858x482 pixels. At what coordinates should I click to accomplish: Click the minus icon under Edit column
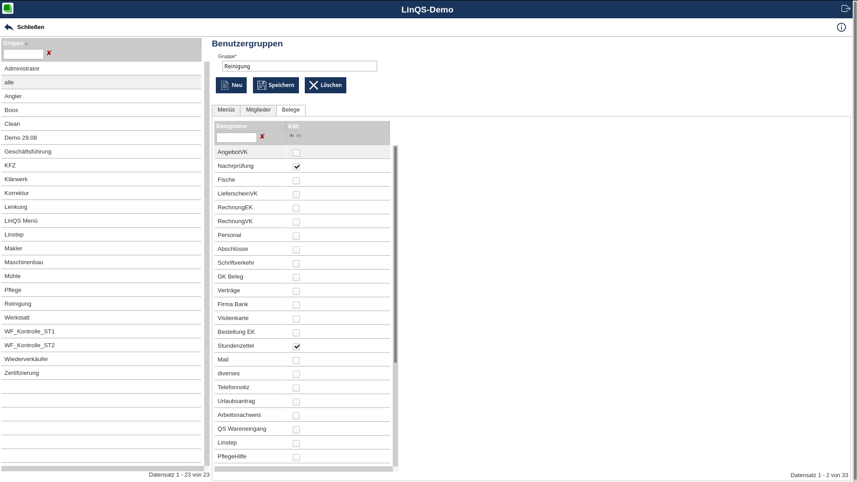coord(299,136)
